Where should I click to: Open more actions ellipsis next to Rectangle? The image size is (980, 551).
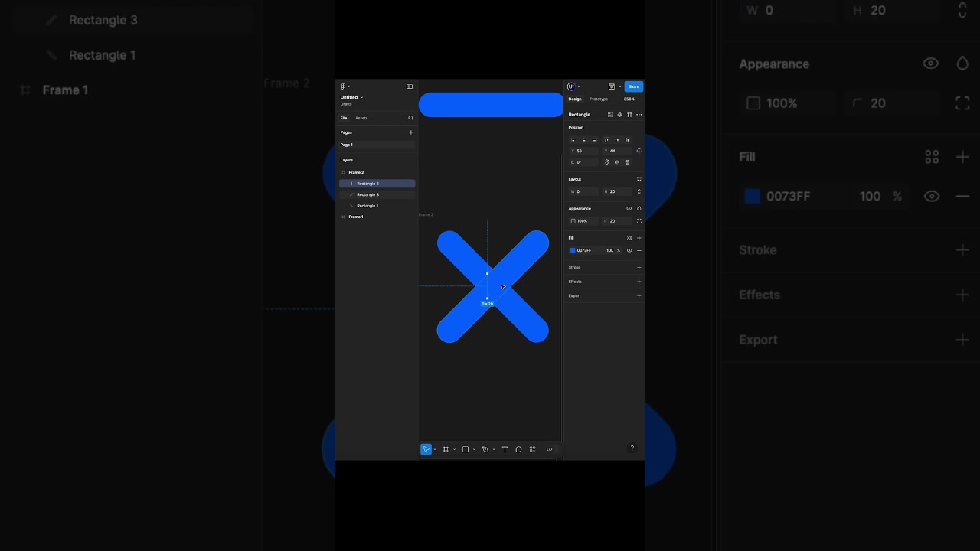click(x=639, y=115)
